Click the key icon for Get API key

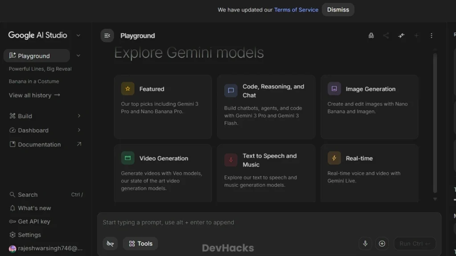[x=12, y=221]
